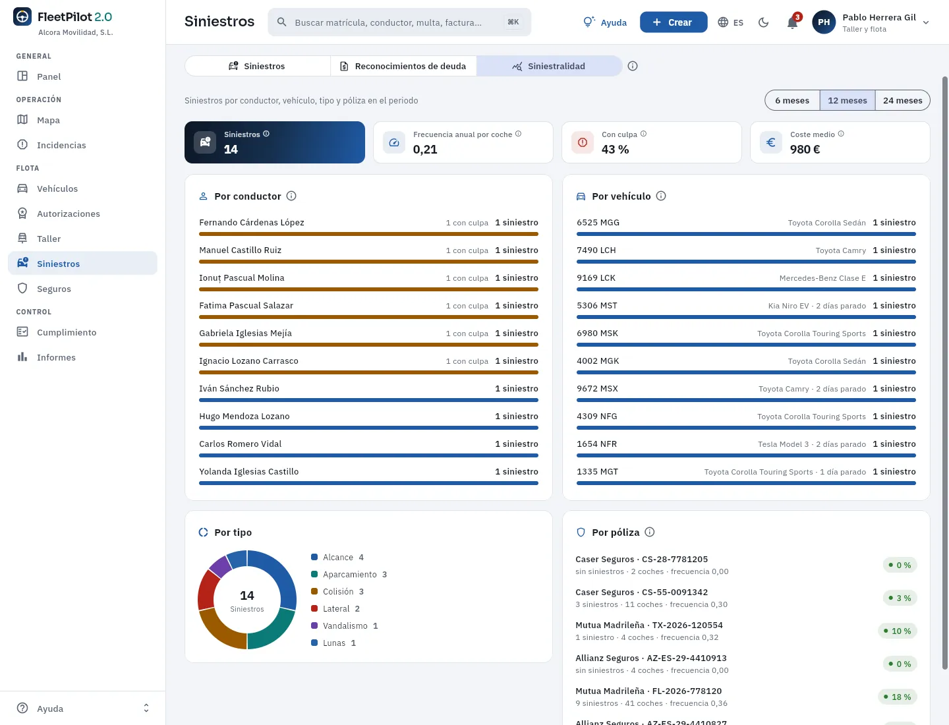Viewport: 949px width, 725px height.
Task: Open the notifications bell
Action: (x=793, y=22)
